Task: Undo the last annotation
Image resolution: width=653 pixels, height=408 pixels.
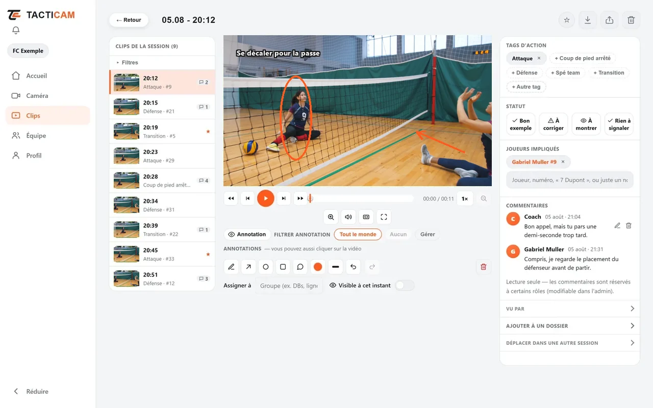Action: point(354,267)
